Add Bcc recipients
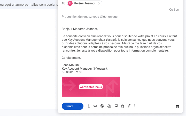Viewport: 186px width, 116px height. point(176,10)
